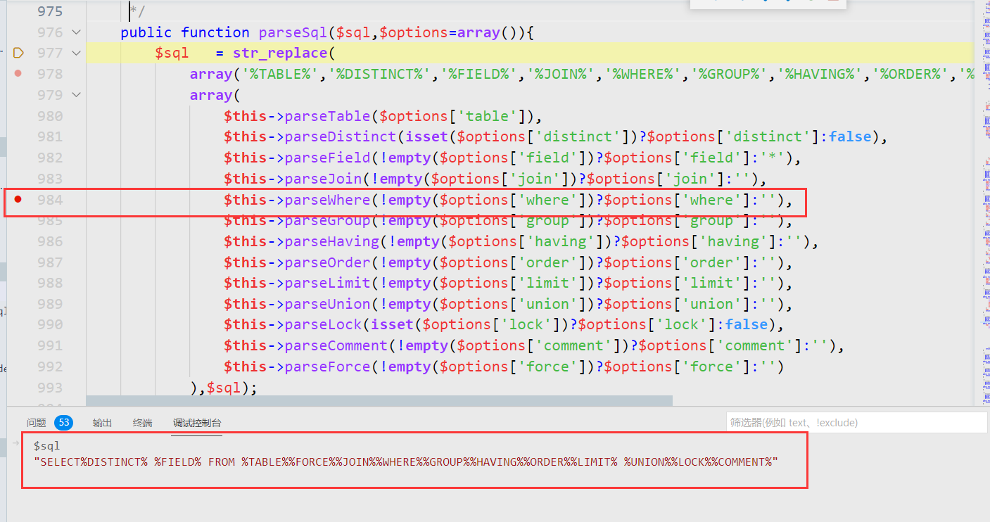Click the parseHaving method call
990x522 pixels.
(331, 241)
